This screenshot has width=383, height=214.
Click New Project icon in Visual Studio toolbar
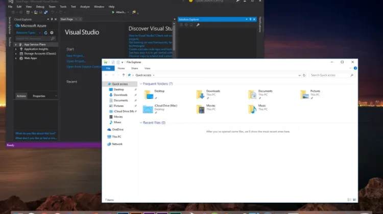tap(28, 12)
